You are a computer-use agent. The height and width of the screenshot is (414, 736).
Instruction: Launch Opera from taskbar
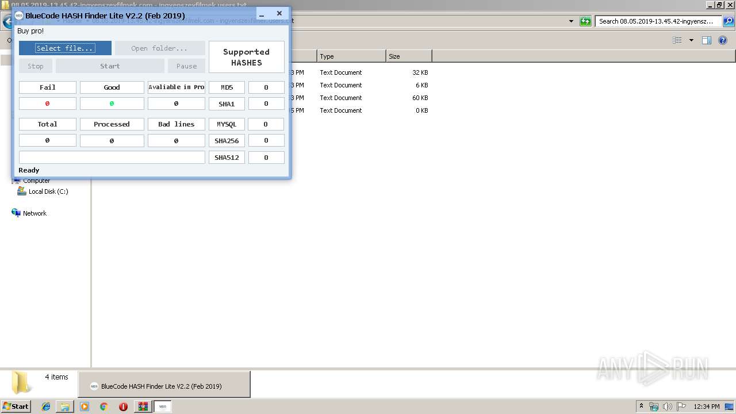point(123,407)
